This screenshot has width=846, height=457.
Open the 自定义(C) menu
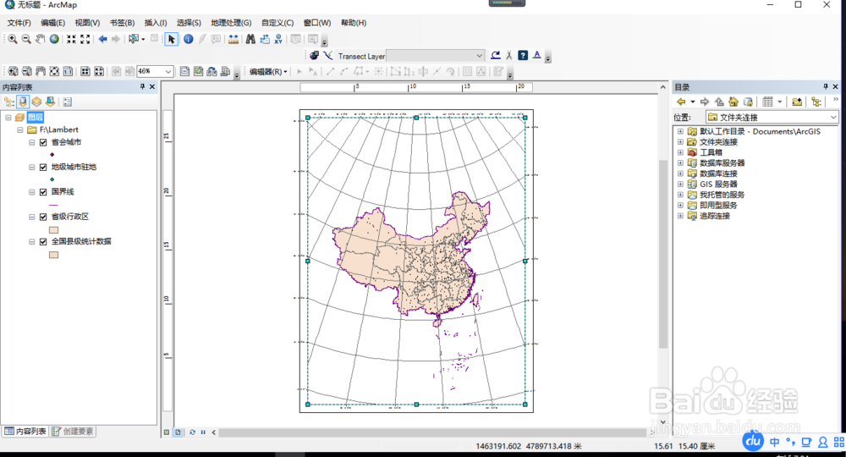click(277, 23)
